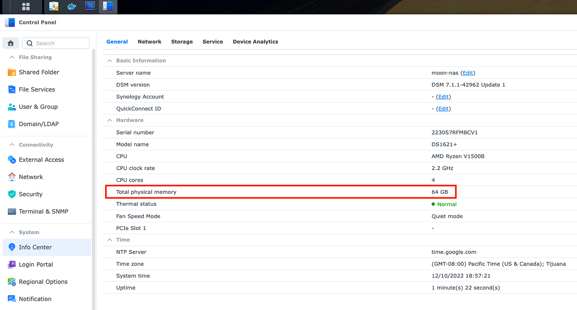Click the Server name label

134,73
